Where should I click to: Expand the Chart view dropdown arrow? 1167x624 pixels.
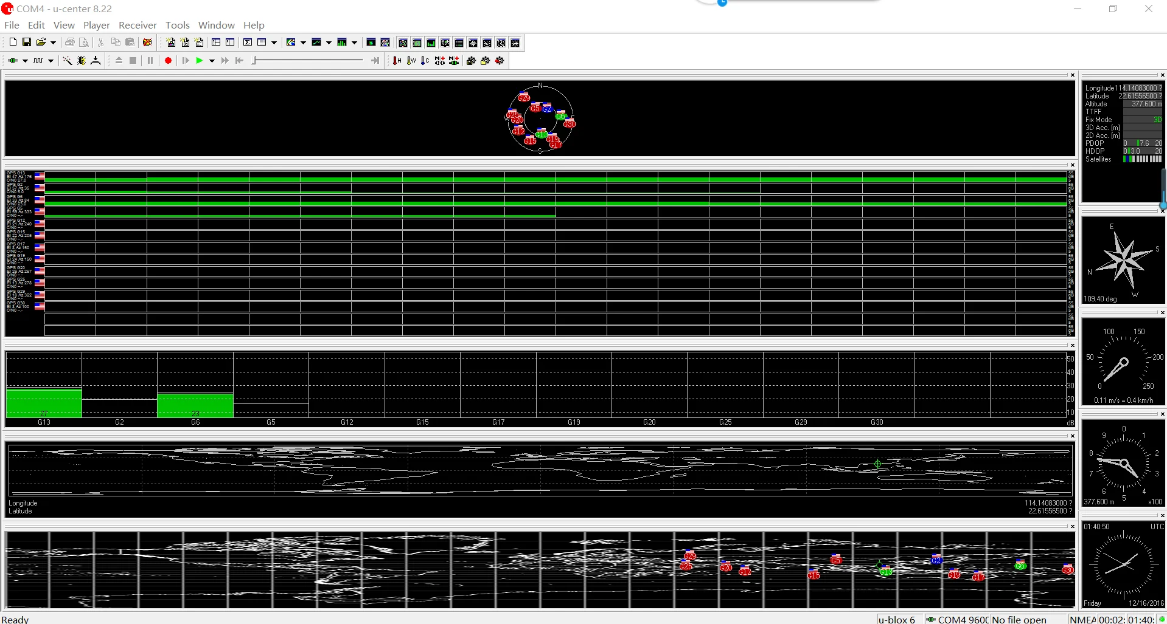pos(329,43)
